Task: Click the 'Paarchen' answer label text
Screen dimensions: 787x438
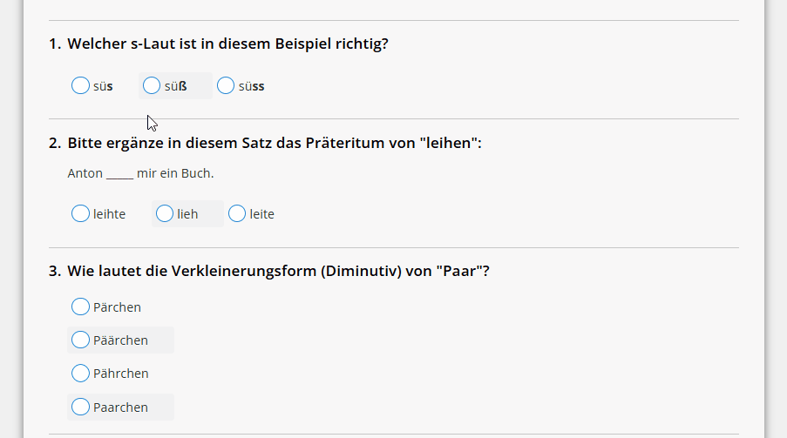Action: tap(120, 408)
